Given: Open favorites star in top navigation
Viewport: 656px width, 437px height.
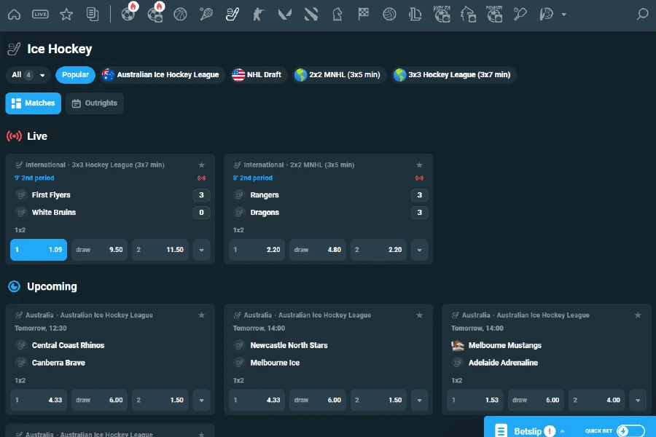Looking at the screenshot, I should (x=66, y=14).
